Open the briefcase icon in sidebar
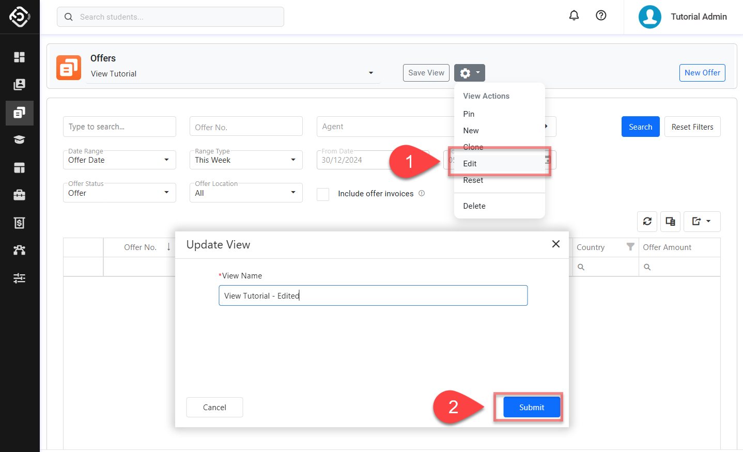 click(x=19, y=195)
